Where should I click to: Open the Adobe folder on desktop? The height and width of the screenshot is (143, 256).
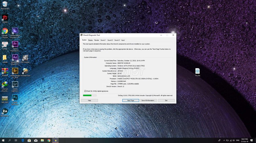point(5,59)
